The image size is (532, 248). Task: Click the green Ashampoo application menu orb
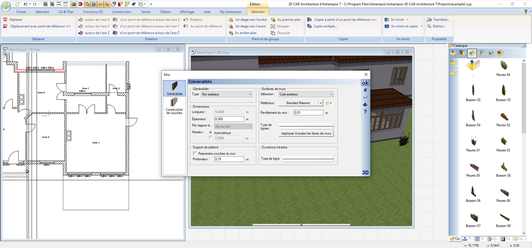click(x=6, y=6)
